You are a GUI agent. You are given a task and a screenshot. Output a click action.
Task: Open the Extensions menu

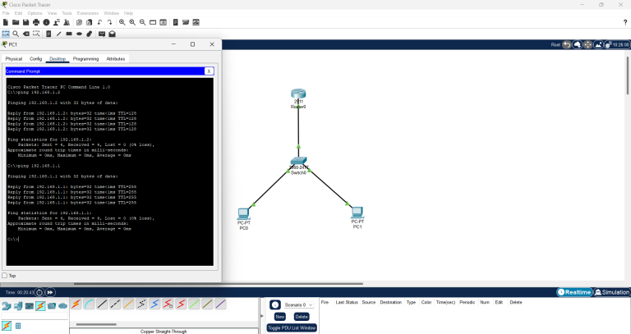(88, 13)
